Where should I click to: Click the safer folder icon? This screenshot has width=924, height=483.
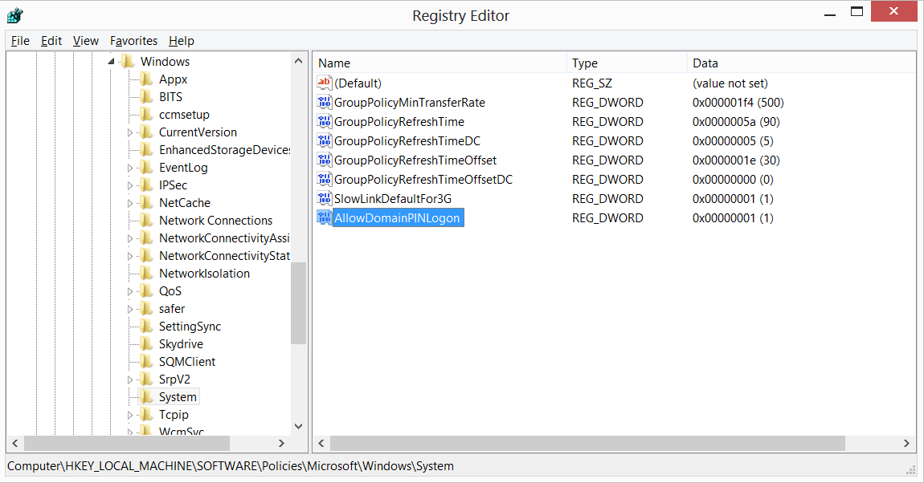(146, 308)
